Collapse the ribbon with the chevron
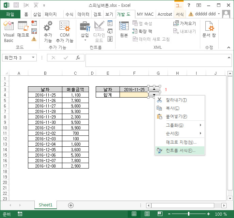The height and width of the screenshot is (218, 234). pyautogui.click(x=229, y=47)
